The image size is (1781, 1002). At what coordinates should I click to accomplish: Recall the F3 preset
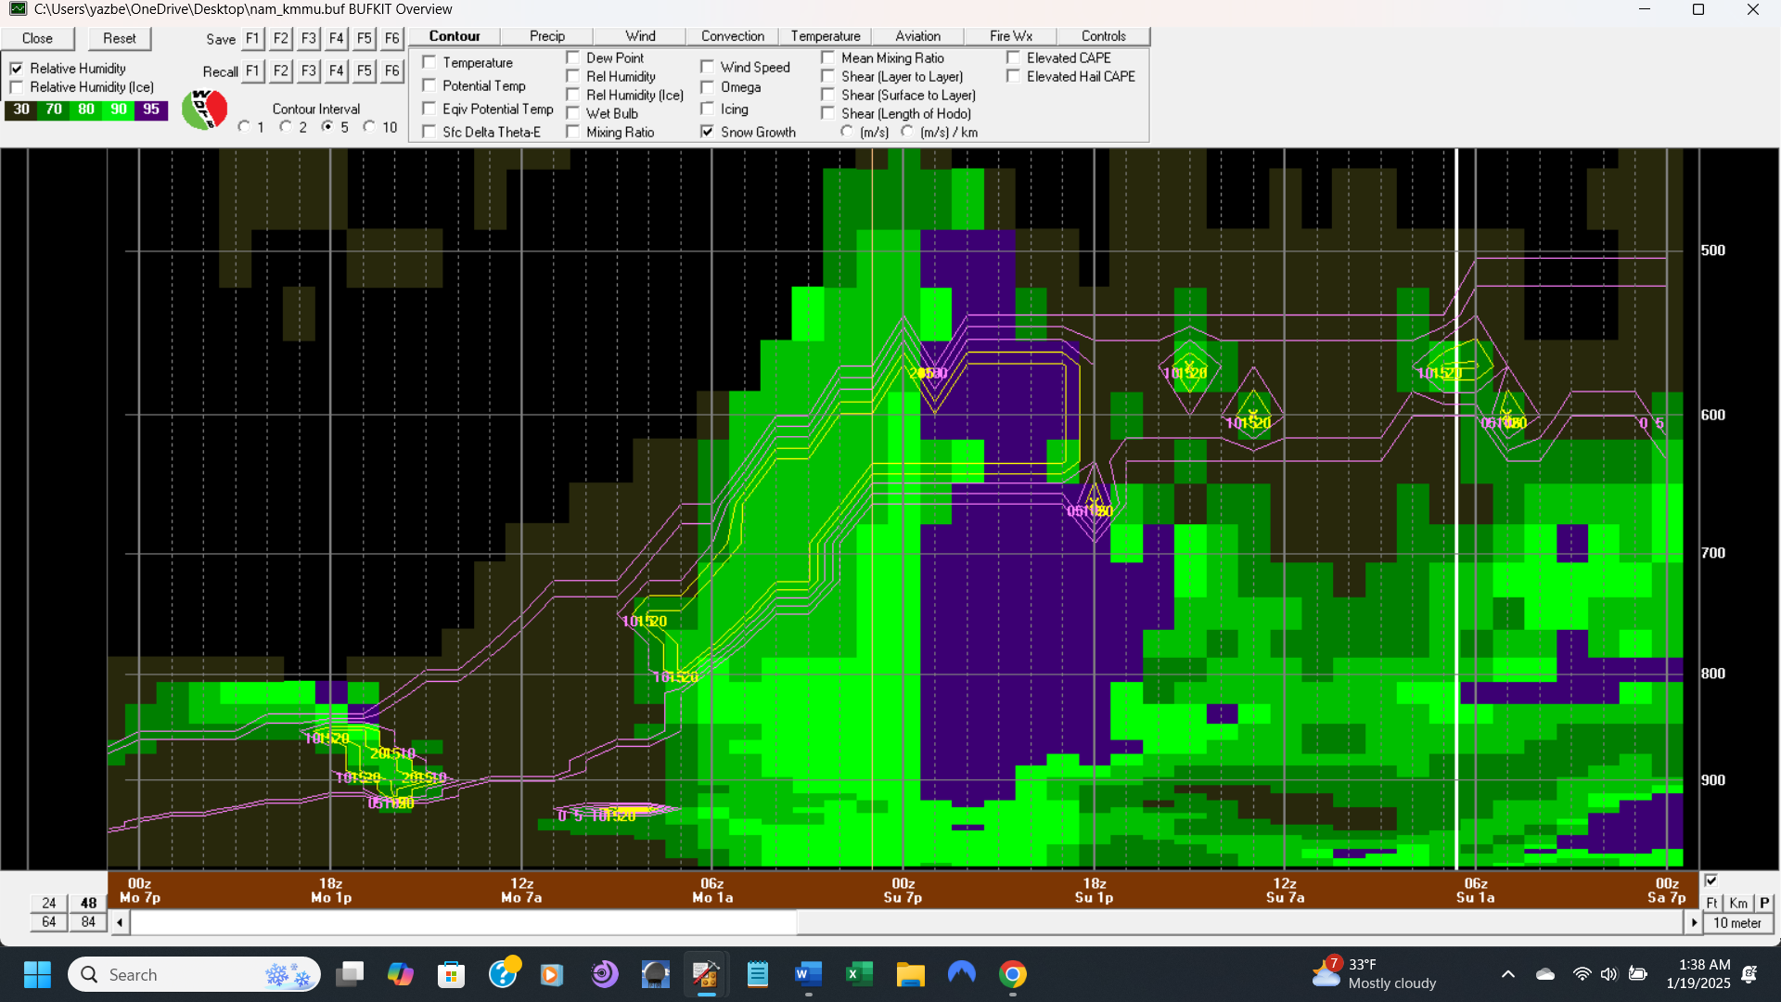(x=309, y=71)
